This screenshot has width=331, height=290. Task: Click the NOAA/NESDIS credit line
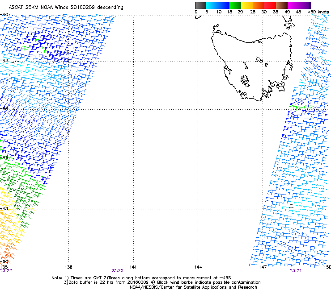(193, 287)
